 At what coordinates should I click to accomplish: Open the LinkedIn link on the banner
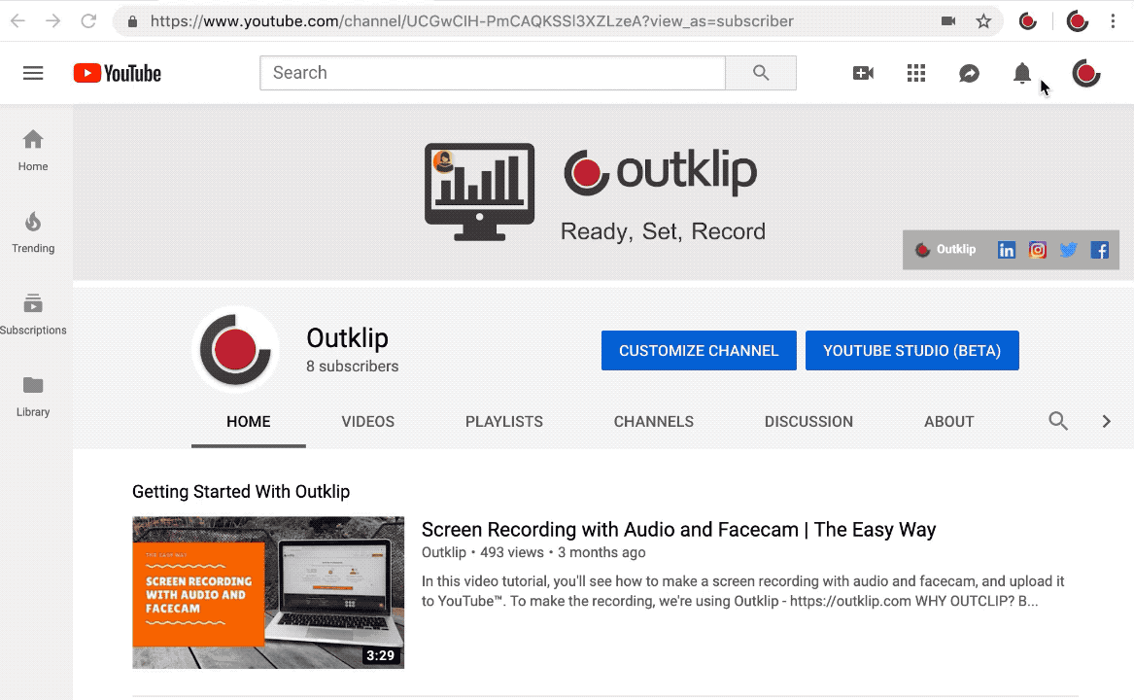pos(1007,251)
